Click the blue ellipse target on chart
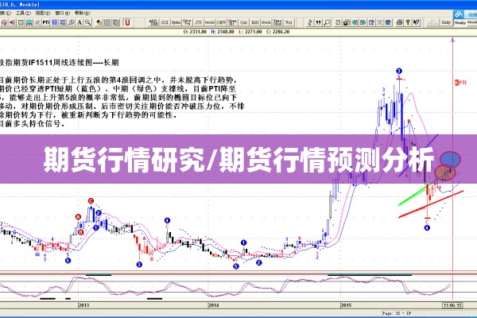The height and width of the screenshot is (318, 477). coord(450,159)
